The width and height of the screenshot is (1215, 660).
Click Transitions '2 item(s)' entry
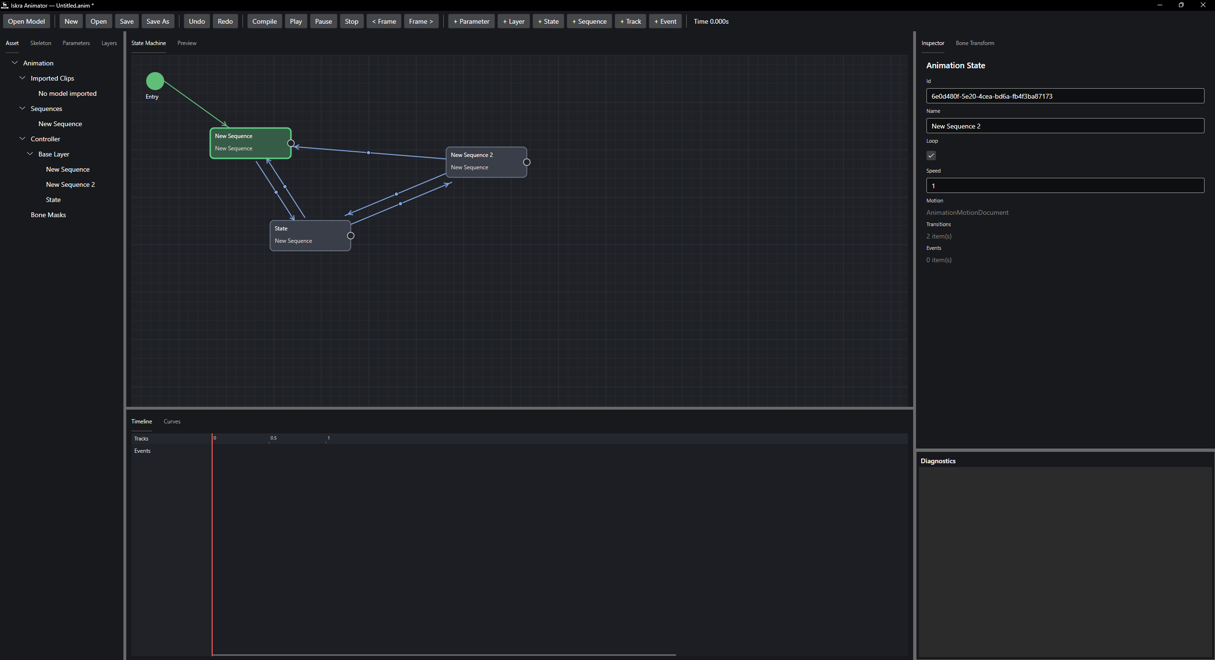(939, 236)
